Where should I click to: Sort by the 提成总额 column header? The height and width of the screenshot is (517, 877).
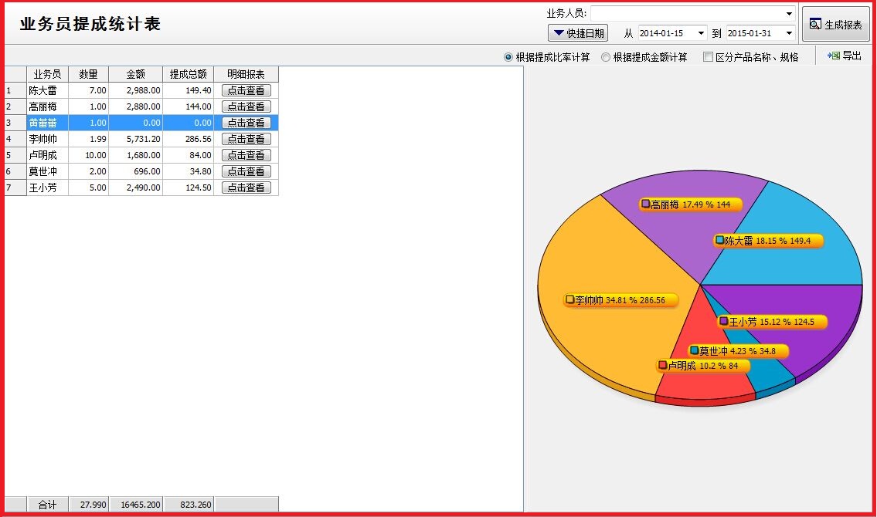tap(188, 74)
